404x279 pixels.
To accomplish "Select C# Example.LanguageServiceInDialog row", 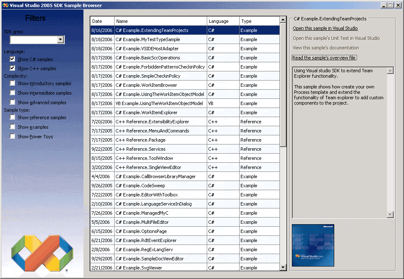I will pyautogui.click(x=185, y=204).
